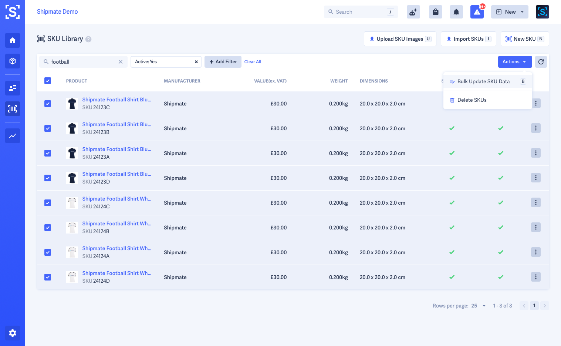Click the refresh table icon button
Viewport: 561px width, 346px height.
point(541,62)
